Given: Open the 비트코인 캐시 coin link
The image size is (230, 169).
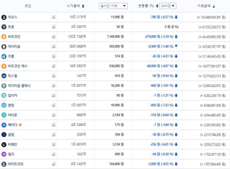Looking at the screenshot, I should point(18,66).
